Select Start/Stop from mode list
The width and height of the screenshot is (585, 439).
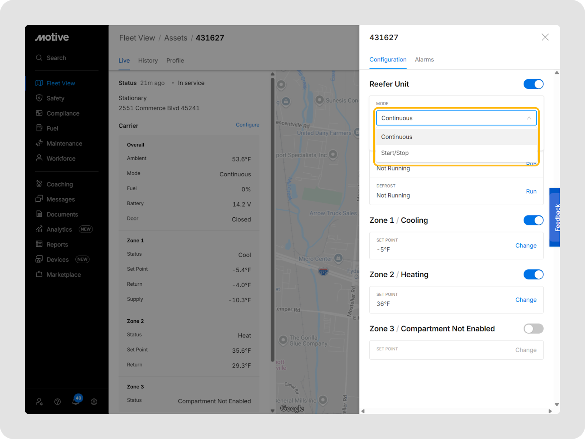[395, 153]
